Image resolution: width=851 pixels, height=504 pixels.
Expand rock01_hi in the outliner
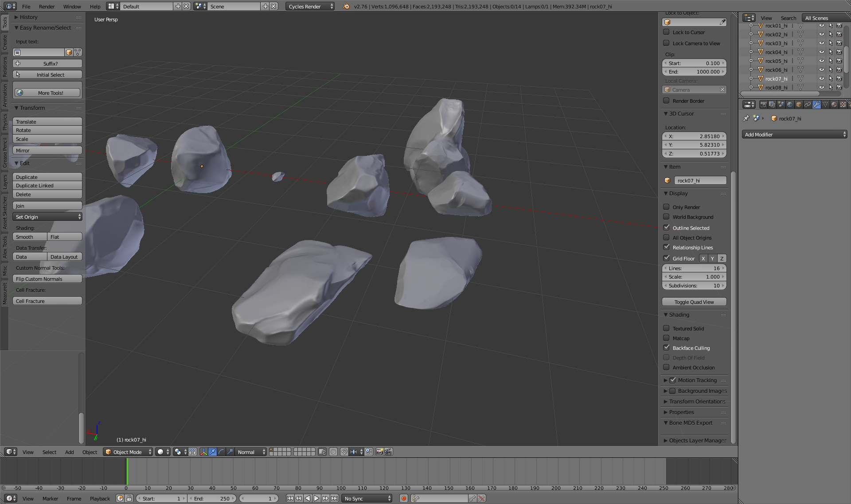click(751, 25)
